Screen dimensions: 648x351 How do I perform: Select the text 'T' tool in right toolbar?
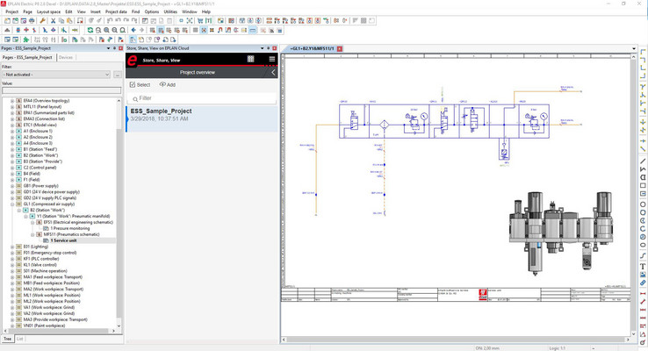point(643,265)
